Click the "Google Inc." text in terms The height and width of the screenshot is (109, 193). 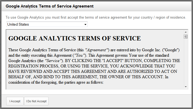click(x=151, y=50)
